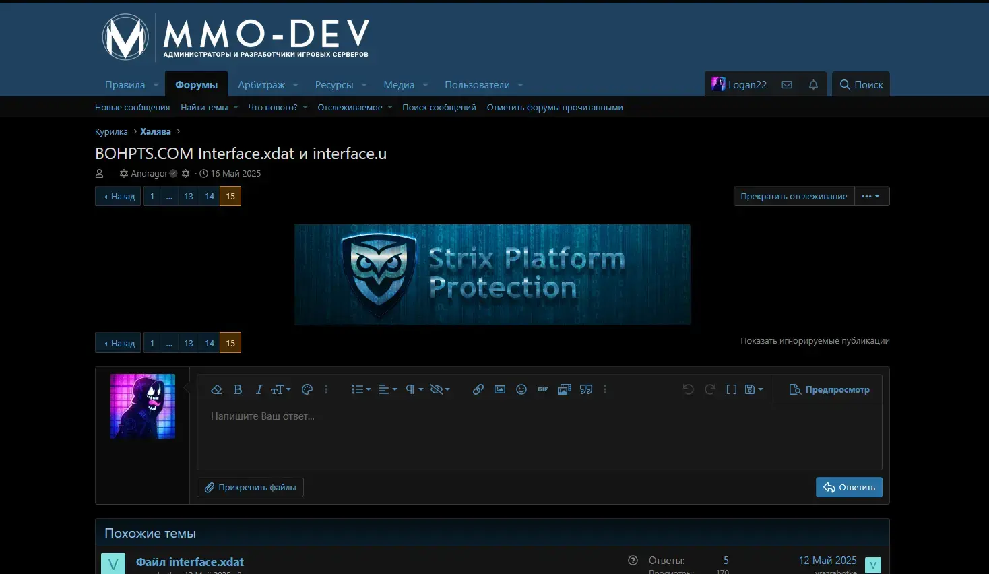Insert a link in the reply
Image resolution: width=989 pixels, height=574 pixels.
[478, 389]
